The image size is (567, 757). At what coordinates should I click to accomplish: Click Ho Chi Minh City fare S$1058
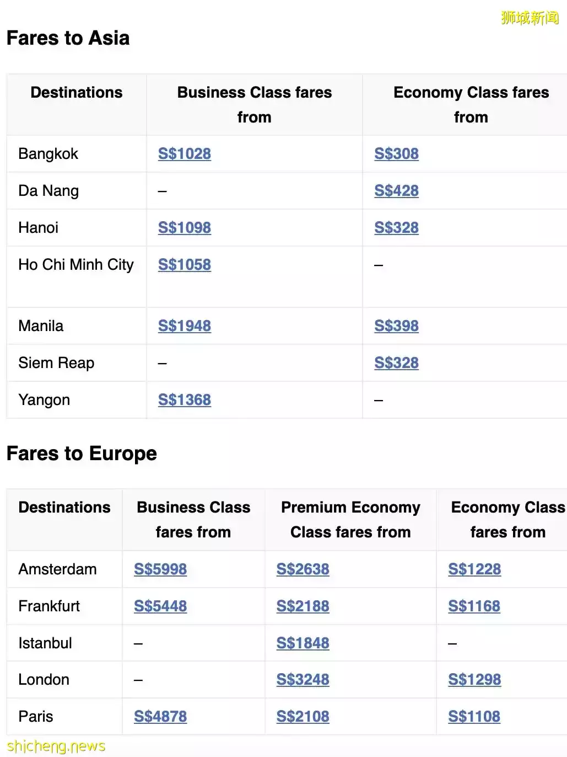pyautogui.click(x=184, y=265)
